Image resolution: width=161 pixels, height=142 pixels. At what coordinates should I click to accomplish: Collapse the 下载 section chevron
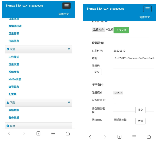click(69, 102)
